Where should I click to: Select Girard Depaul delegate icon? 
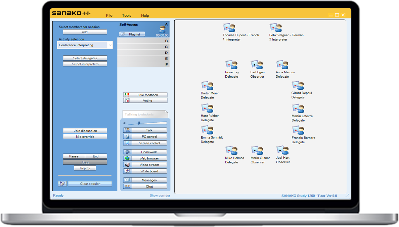point(298,86)
